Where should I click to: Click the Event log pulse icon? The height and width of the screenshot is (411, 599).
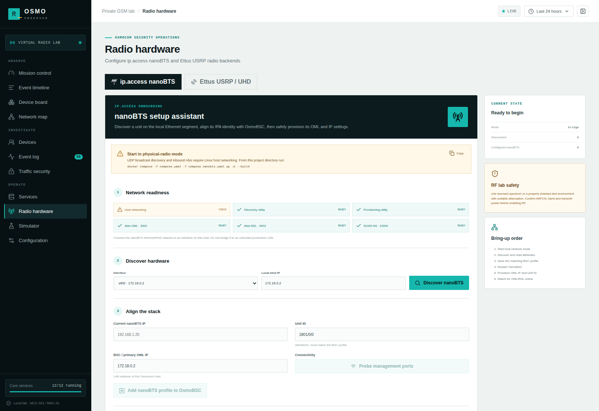click(11, 157)
